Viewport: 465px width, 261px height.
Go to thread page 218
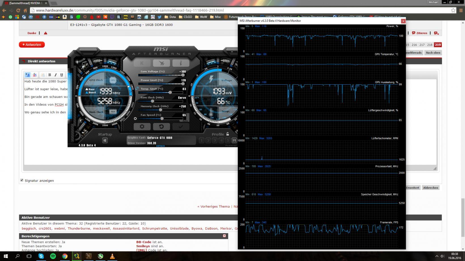coord(430,45)
